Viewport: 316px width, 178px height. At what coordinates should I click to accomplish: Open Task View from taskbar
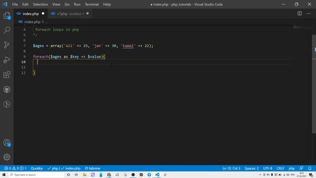(x=77, y=175)
